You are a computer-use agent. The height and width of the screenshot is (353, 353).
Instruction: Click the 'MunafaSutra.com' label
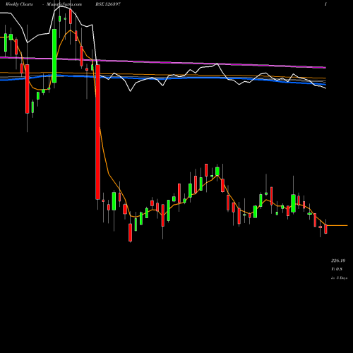pos(64,4)
